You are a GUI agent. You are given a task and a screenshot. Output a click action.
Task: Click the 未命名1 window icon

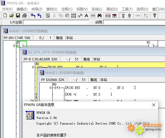pyautogui.click(x=5, y=31)
